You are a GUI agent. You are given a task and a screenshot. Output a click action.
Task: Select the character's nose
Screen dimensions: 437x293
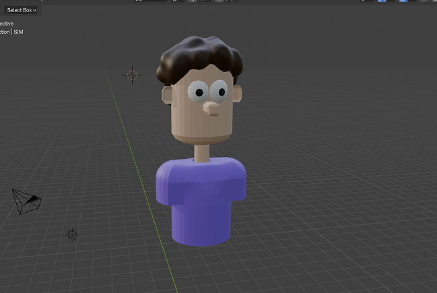pos(211,108)
